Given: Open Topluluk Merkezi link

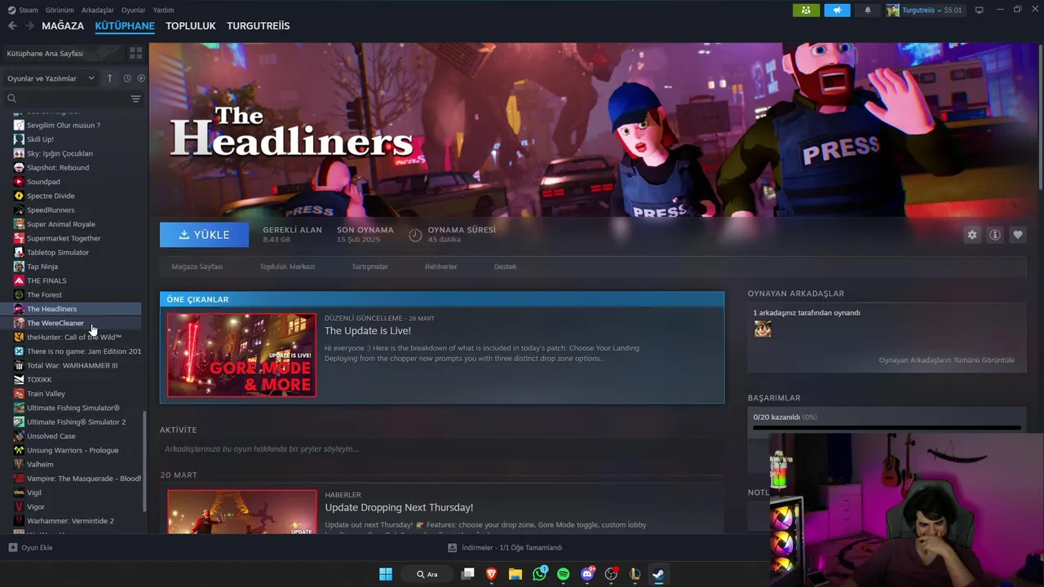Looking at the screenshot, I should (287, 267).
